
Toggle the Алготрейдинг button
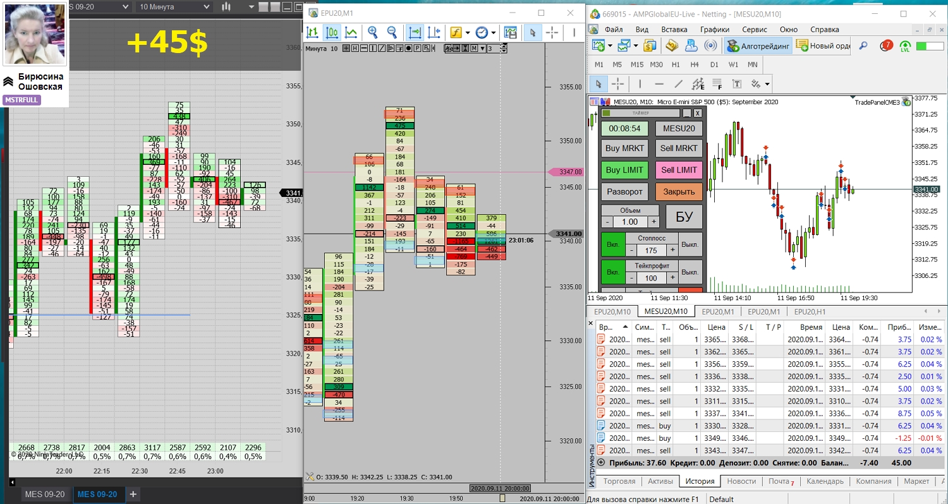pos(758,45)
